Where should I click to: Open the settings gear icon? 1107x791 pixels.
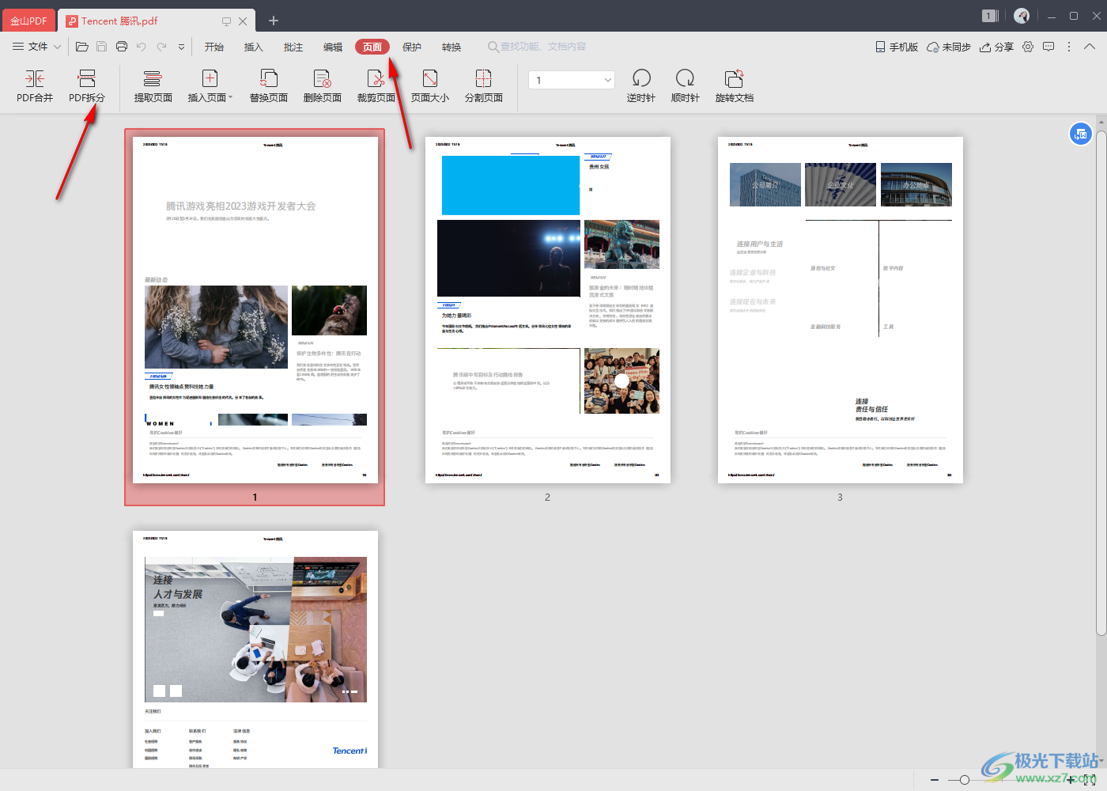point(1028,47)
